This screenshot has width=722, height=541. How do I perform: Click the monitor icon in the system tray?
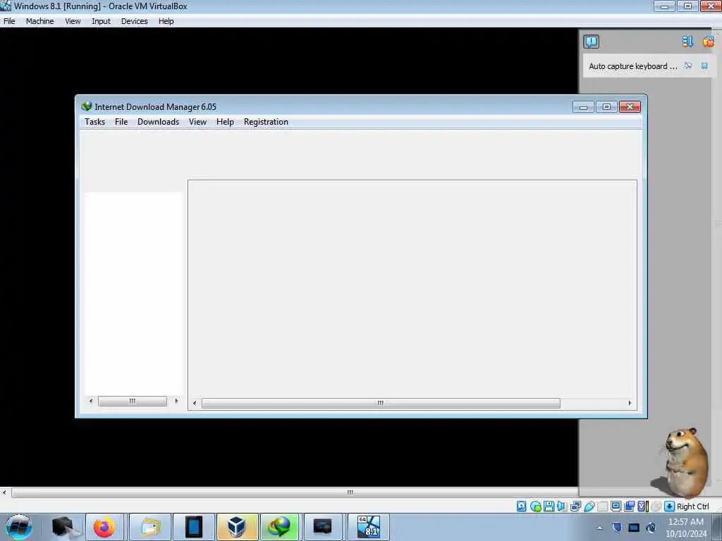pyautogui.click(x=634, y=528)
